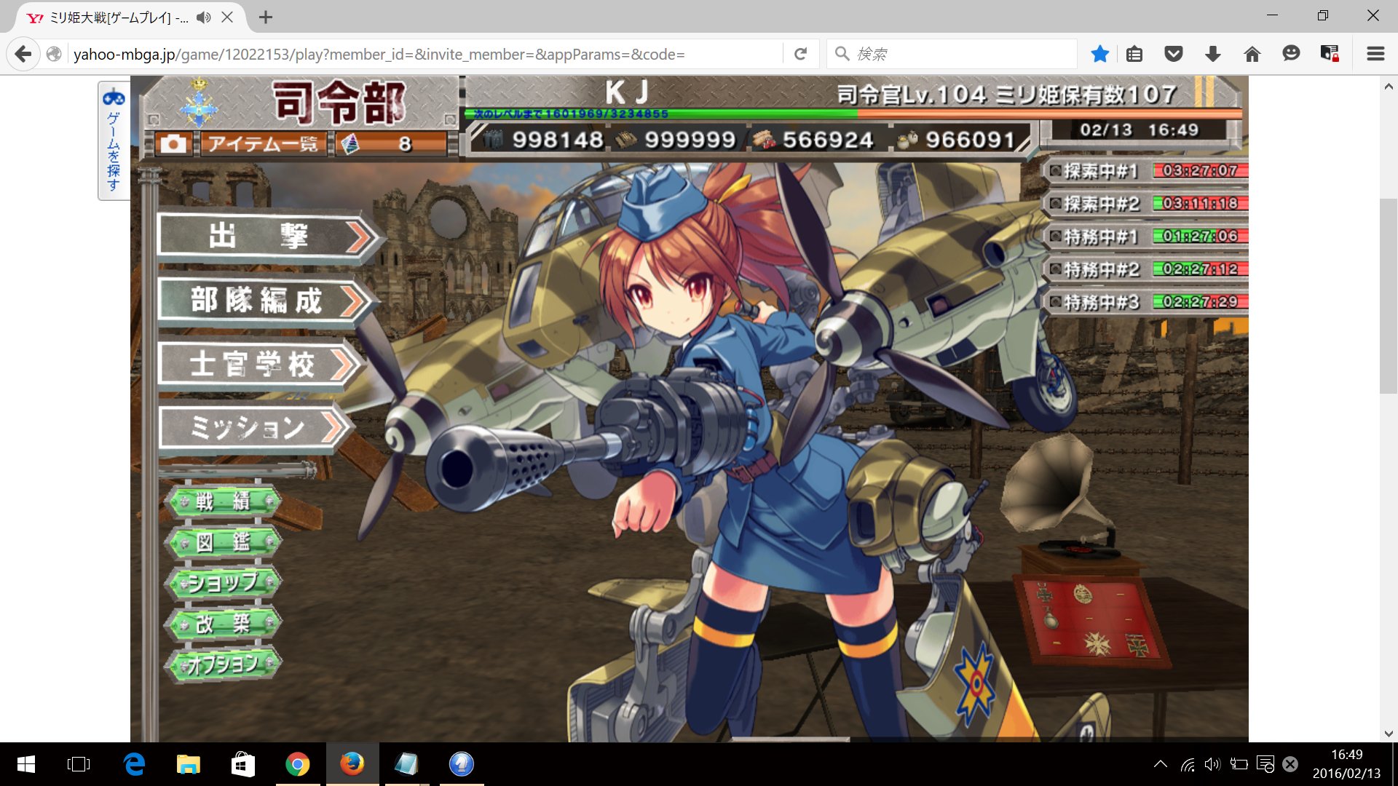Viewport: 1398px width, 786px height.
Task: Open a new browser tab
Action: click(266, 17)
